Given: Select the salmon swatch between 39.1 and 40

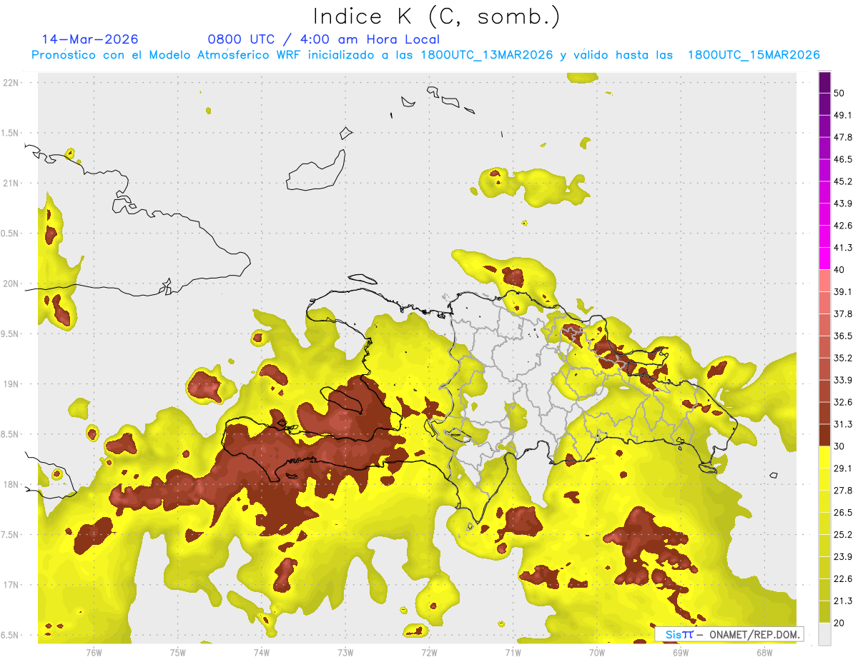Looking at the screenshot, I should (825, 281).
